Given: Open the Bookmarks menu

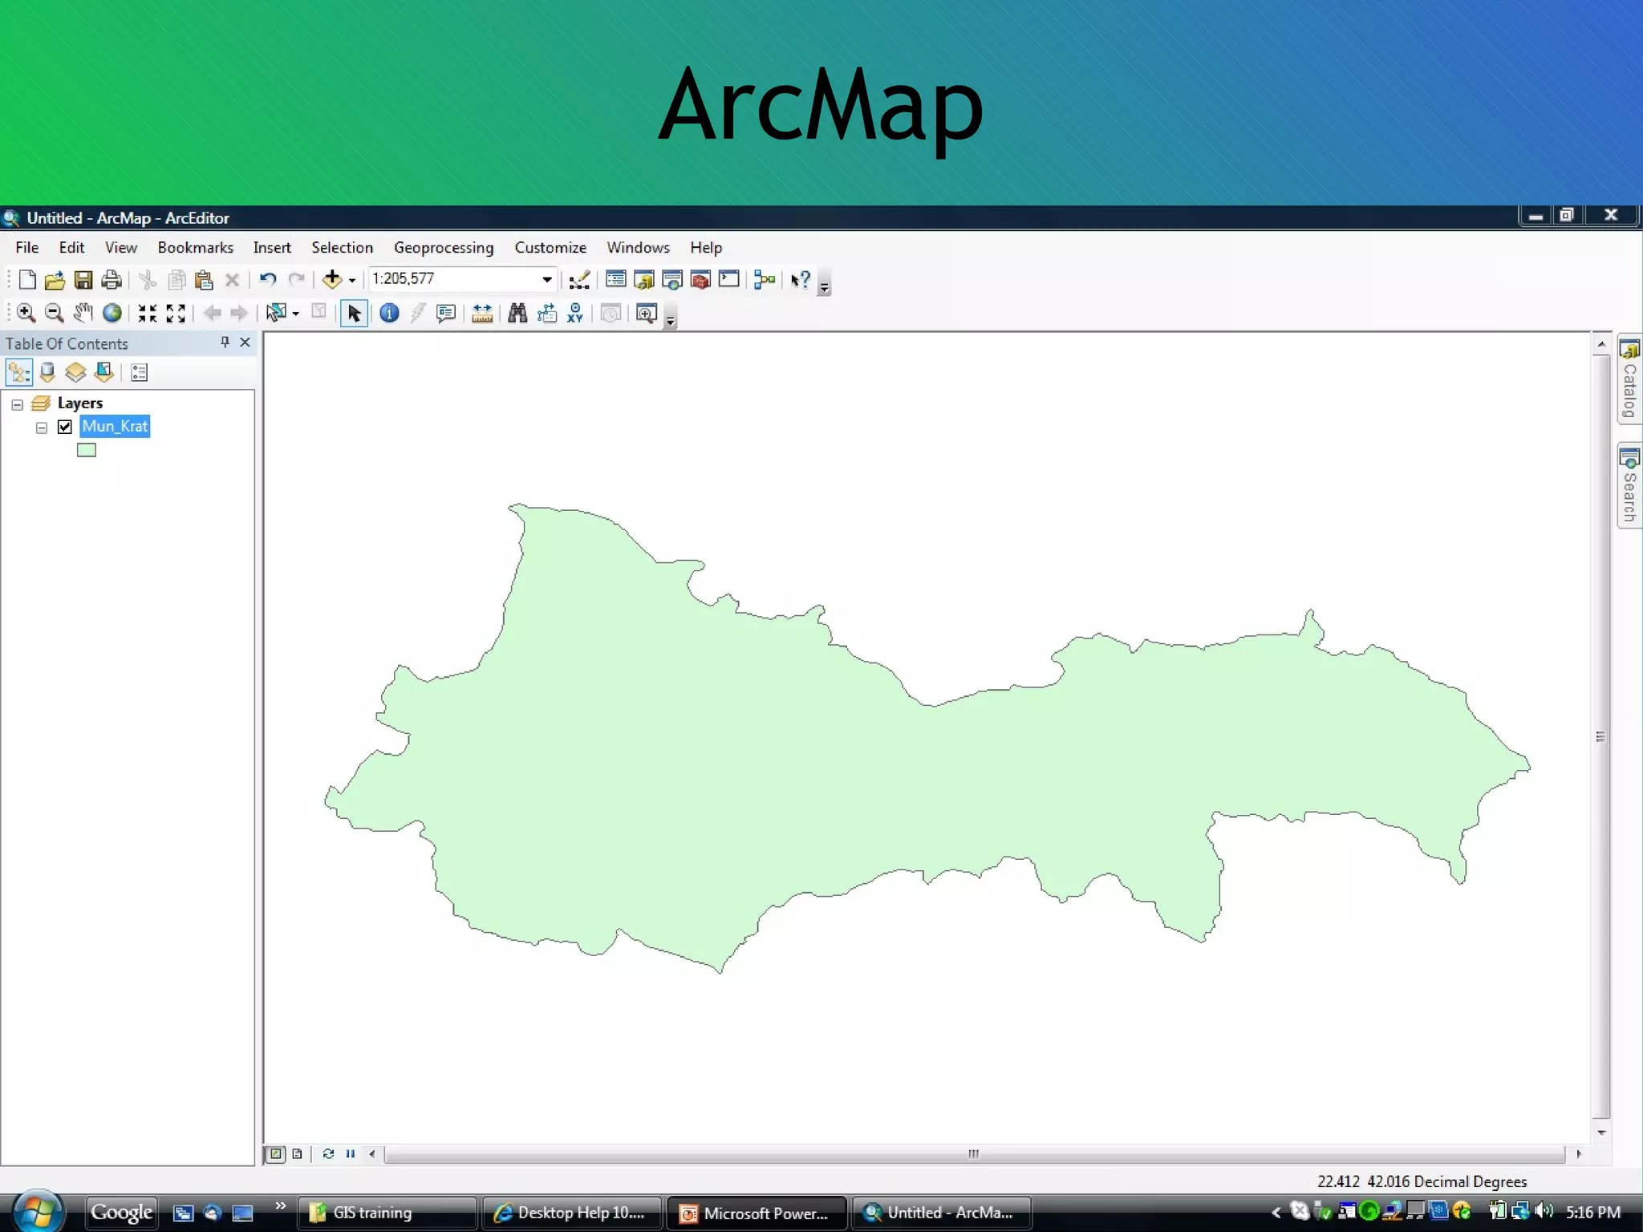Looking at the screenshot, I should click(x=196, y=247).
